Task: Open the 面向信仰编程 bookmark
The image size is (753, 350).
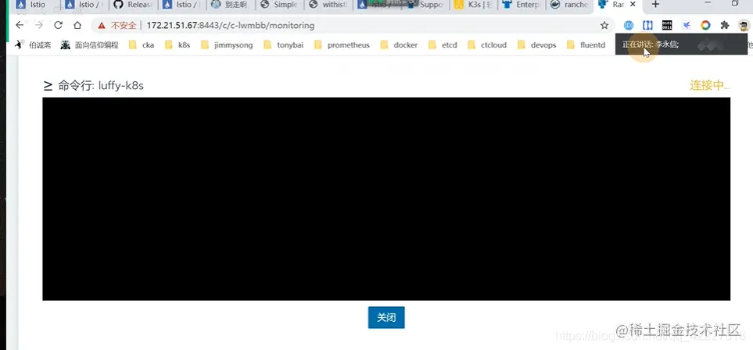Action: [x=90, y=45]
